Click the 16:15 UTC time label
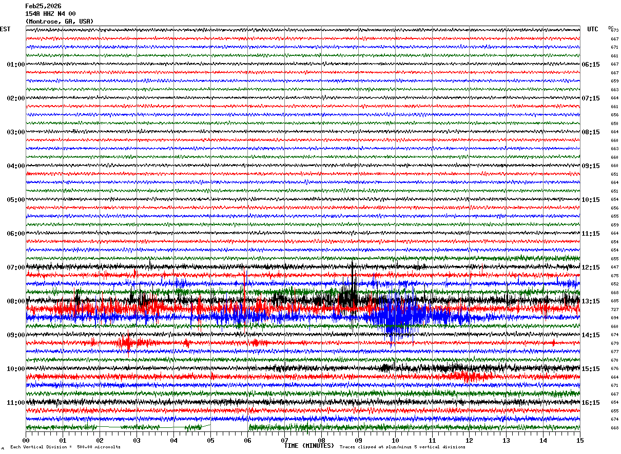The image size is (621, 454). pos(591,403)
